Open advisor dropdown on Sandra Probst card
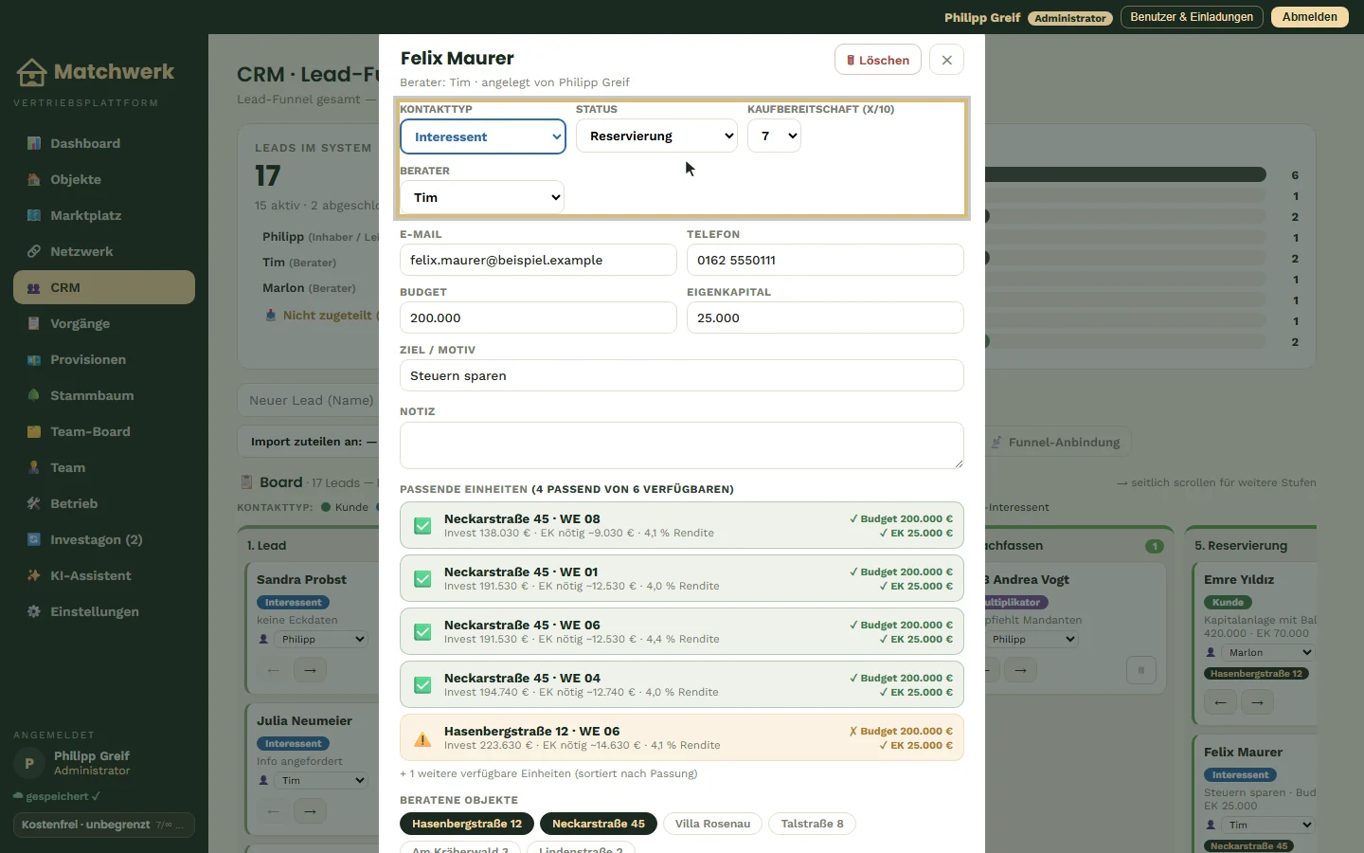 pyautogui.click(x=321, y=639)
